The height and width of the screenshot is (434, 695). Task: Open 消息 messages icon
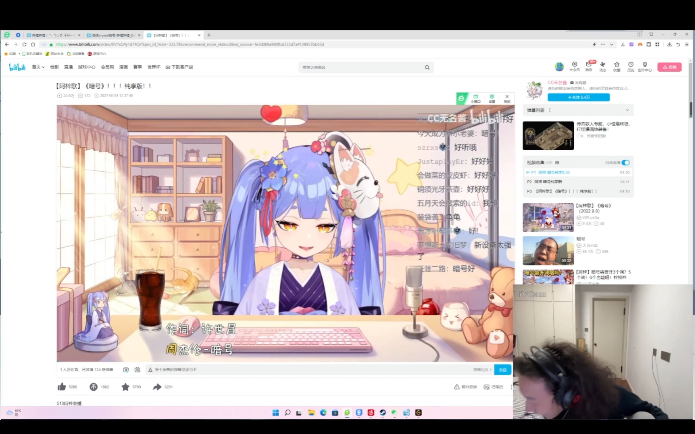pos(589,67)
